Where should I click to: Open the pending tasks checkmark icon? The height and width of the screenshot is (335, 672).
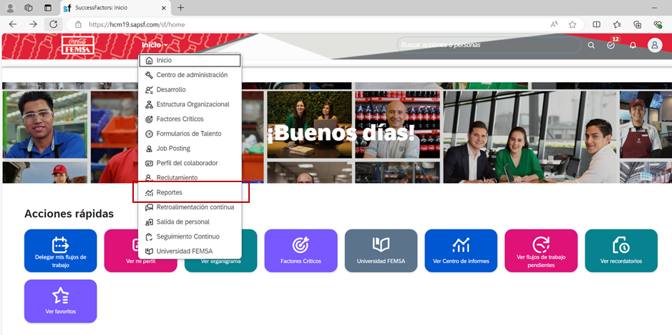coord(611,45)
